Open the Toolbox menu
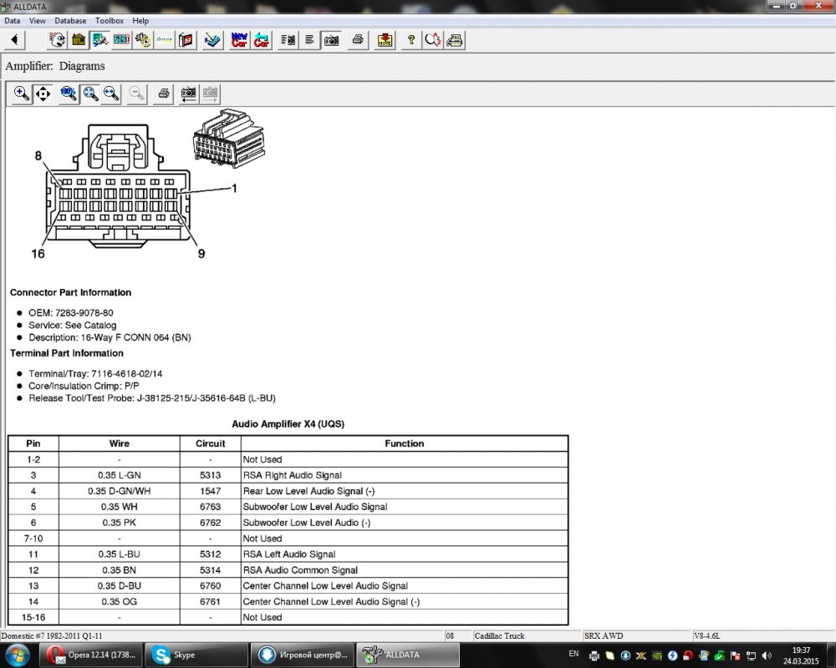This screenshot has width=836, height=668. 110,20
